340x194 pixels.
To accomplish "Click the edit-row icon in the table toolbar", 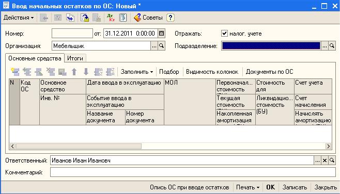I will [39, 72].
